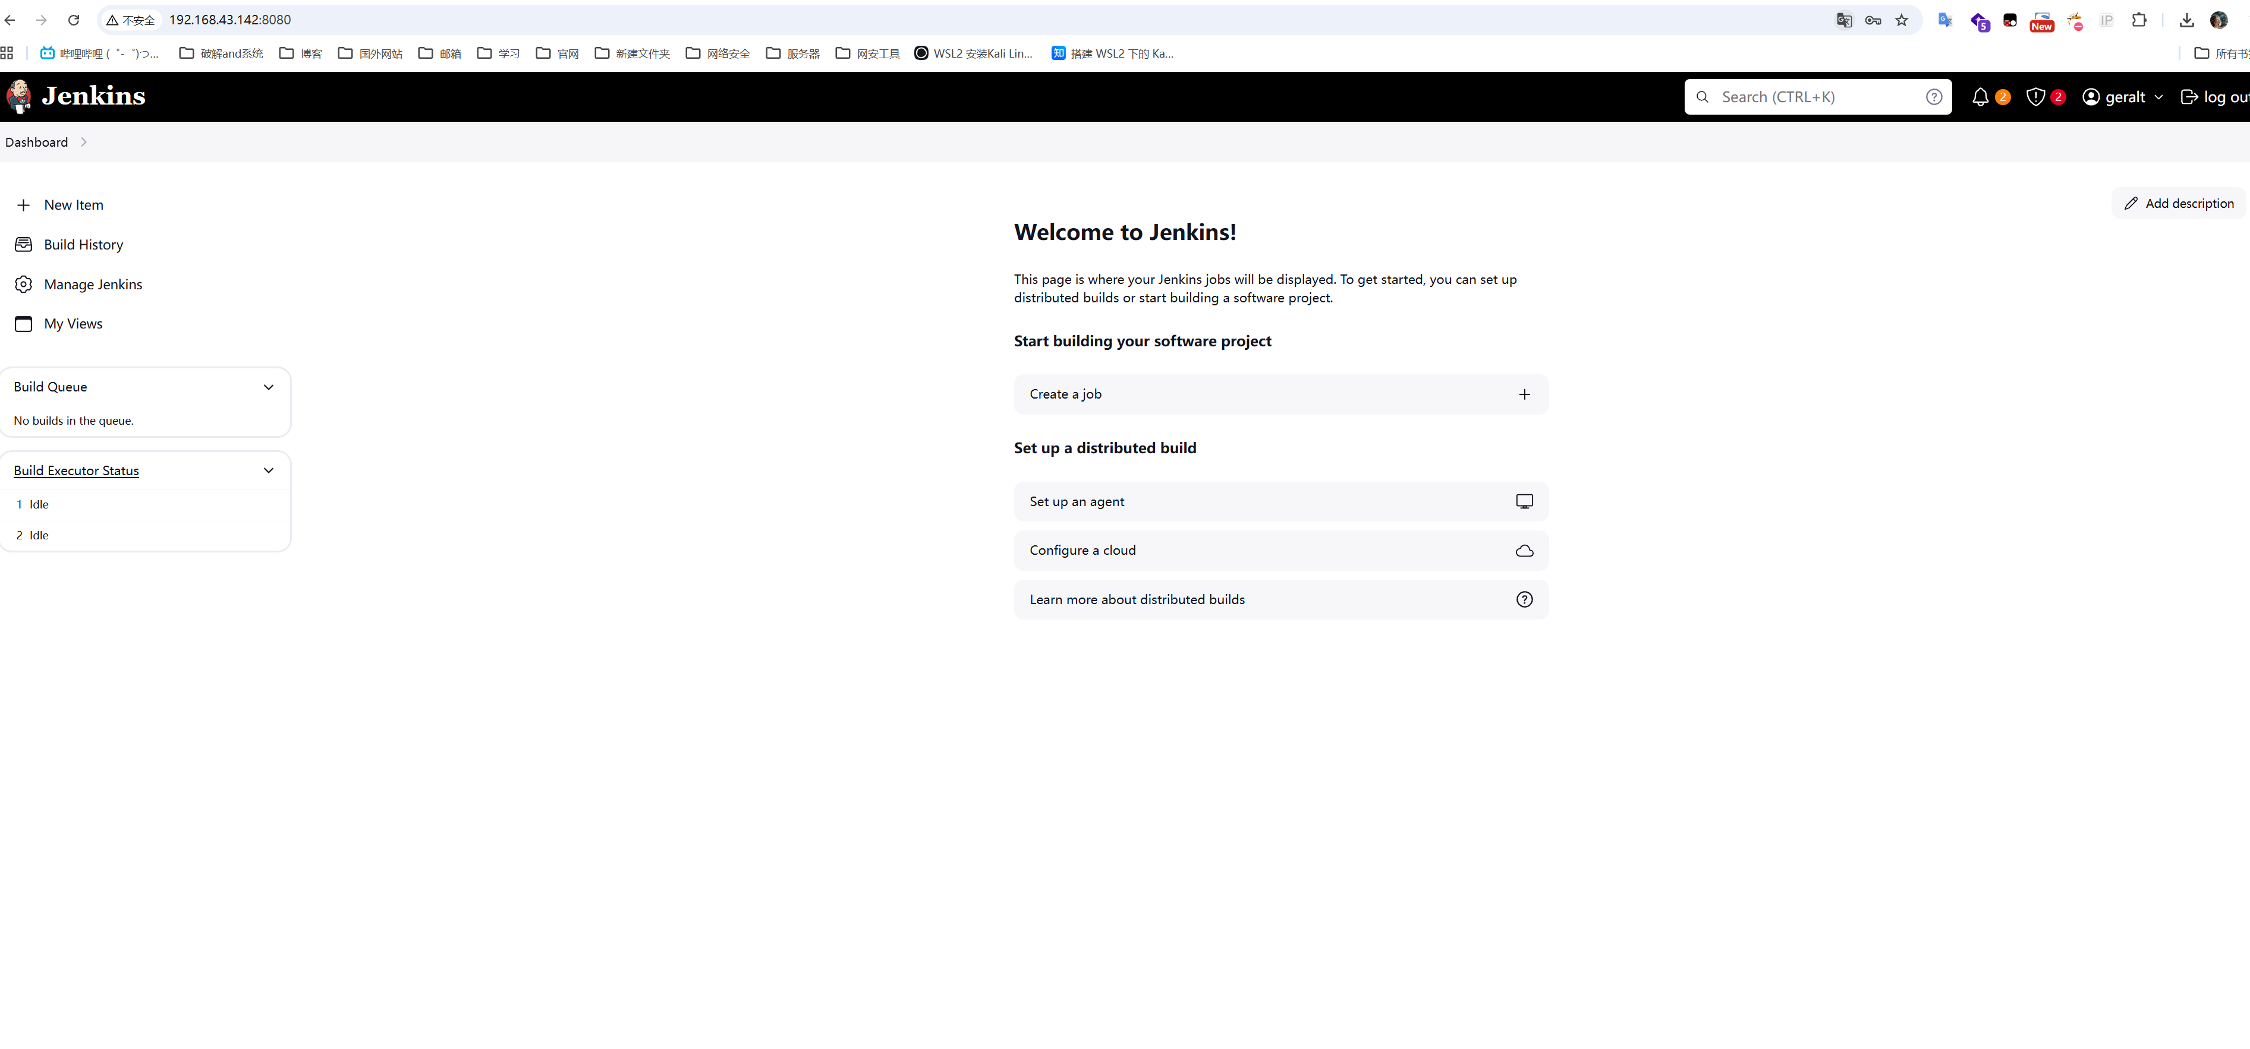Click Set up an agent
Screen dimensions: 2250x1049
pos(1280,502)
